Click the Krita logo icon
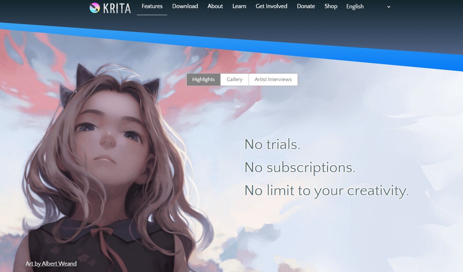 tap(94, 8)
